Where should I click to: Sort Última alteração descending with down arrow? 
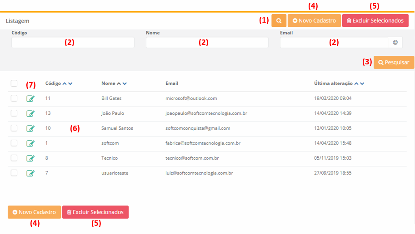pos(362,83)
